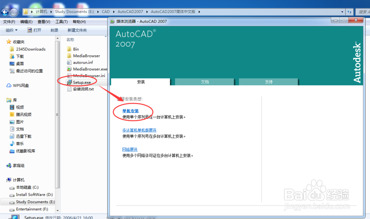The image size is (370, 219).
Task: Open the 视频 library
Action: click(20, 107)
